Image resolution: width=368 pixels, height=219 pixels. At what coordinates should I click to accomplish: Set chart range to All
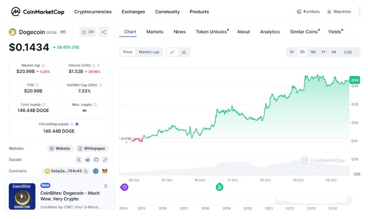pos(334,52)
